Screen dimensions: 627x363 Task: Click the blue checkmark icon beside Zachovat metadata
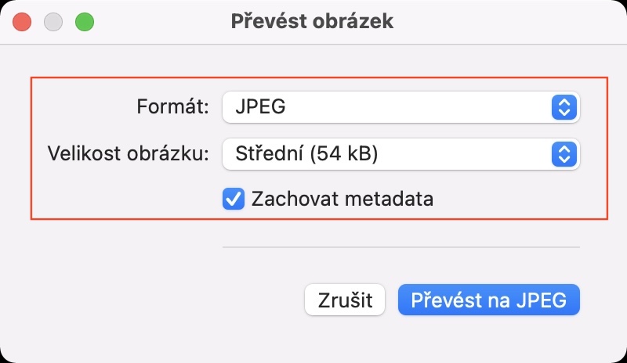click(234, 199)
